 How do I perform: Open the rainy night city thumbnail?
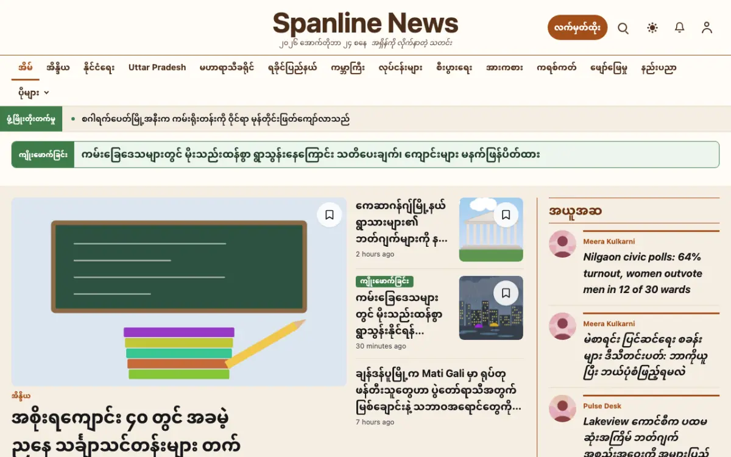pos(491,308)
